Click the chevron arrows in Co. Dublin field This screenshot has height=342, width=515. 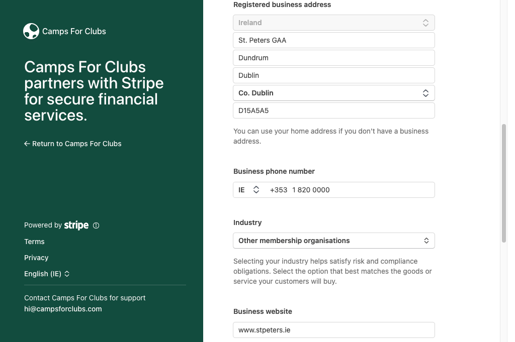coord(425,93)
